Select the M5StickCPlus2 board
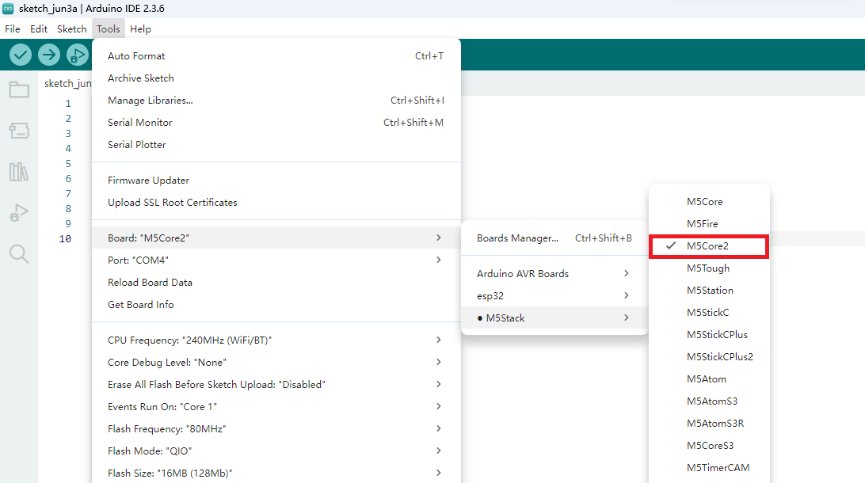This screenshot has height=483, width=865. pos(709,357)
